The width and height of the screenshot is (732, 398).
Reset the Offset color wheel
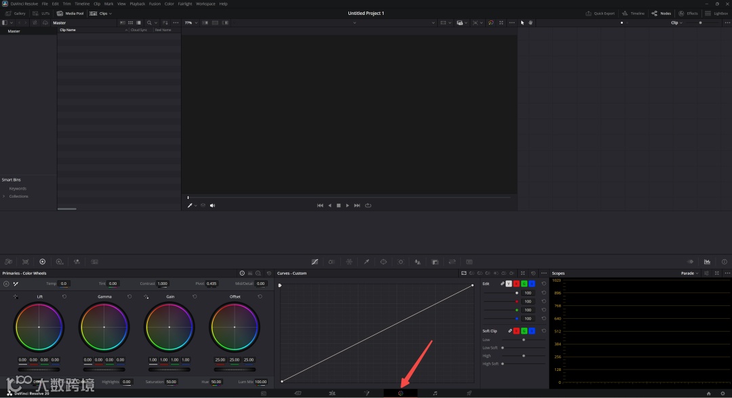click(260, 296)
